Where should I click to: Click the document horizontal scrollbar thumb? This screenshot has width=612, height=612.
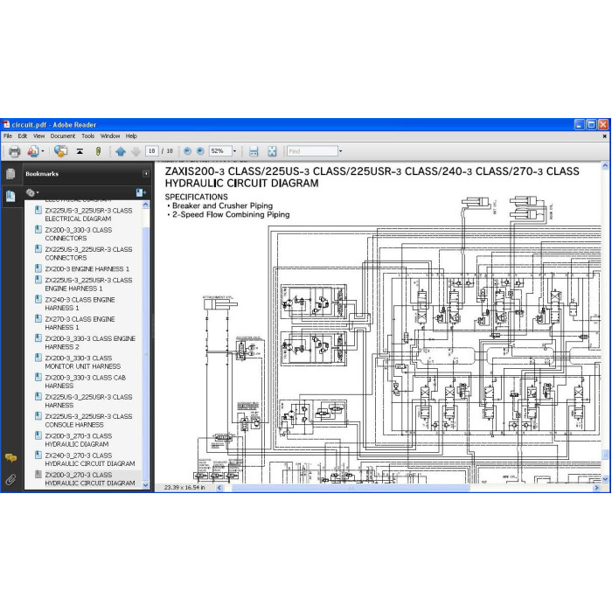(351, 488)
